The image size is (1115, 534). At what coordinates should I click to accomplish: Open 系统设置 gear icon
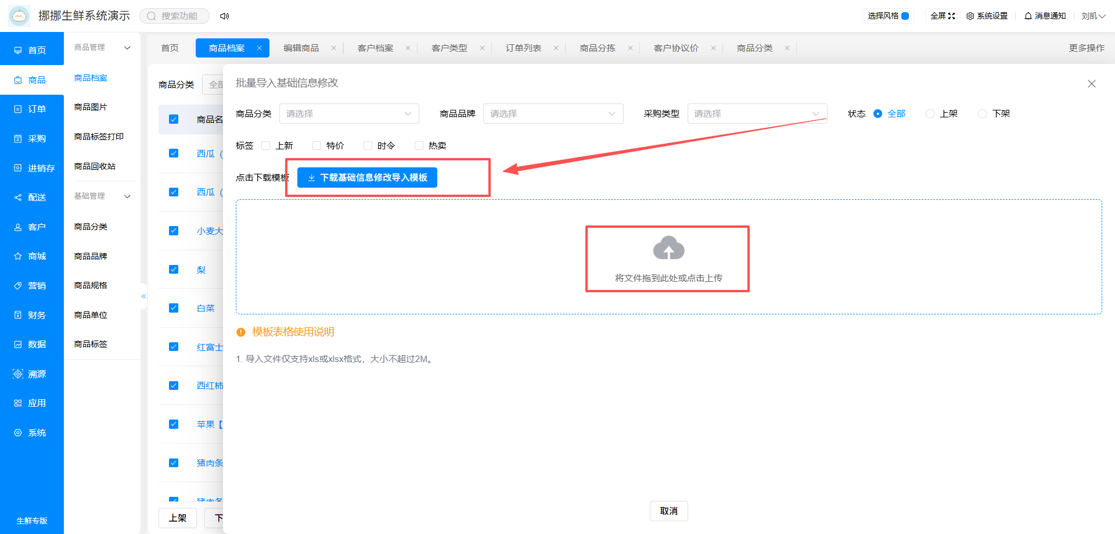point(970,16)
